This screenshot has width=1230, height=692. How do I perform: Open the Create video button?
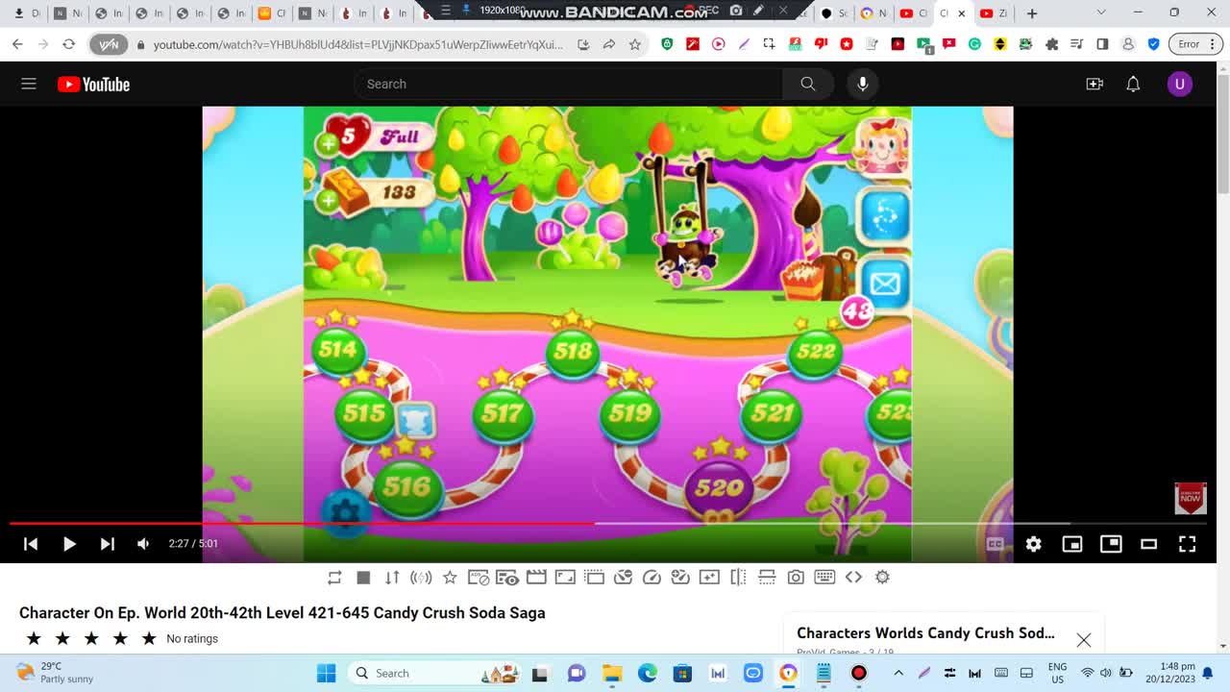(1095, 84)
